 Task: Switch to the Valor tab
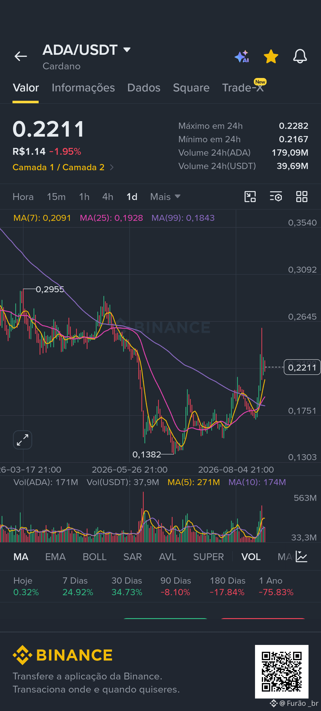[x=26, y=88]
